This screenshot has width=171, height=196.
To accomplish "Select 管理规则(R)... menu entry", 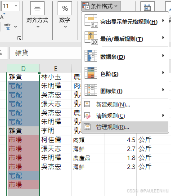I will [125, 127].
